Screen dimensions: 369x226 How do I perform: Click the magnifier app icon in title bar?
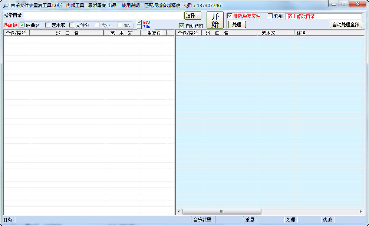[6, 5]
